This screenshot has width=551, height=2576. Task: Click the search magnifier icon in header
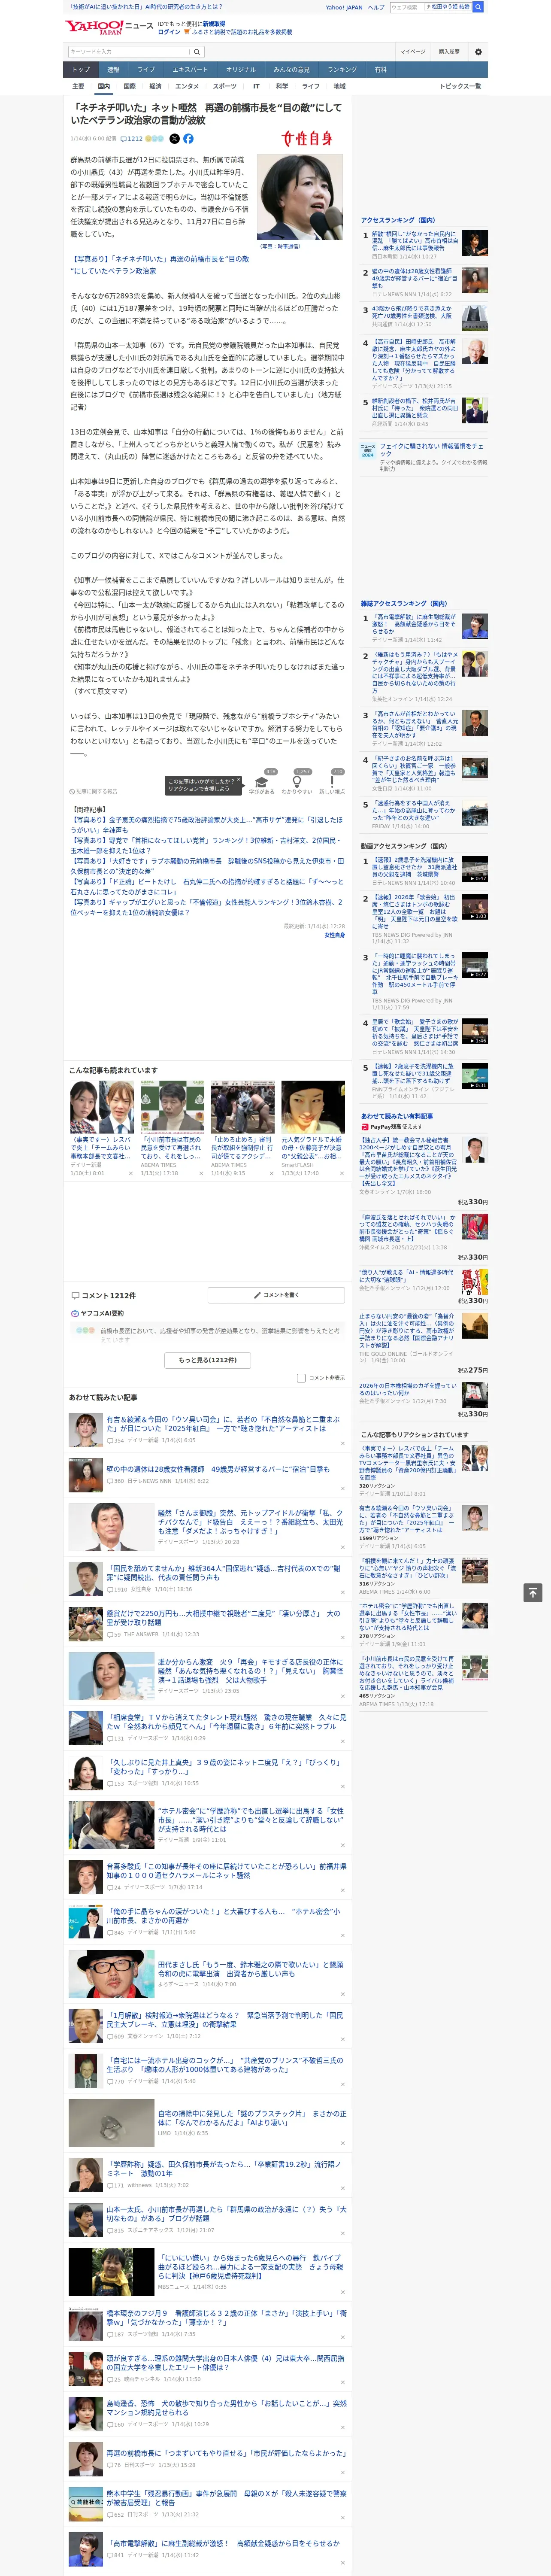click(x=478, y=7)
